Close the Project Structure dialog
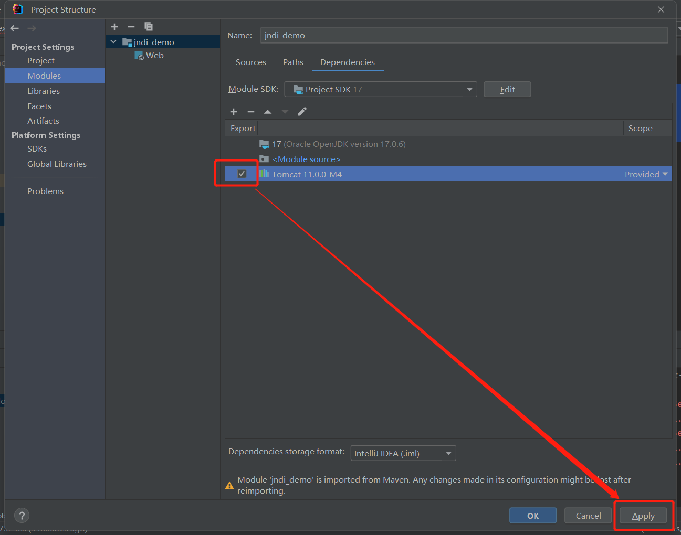 click(661, 9)
